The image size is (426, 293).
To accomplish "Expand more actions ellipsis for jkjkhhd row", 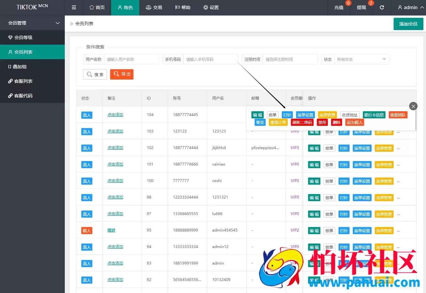I will tap(398, 148).
